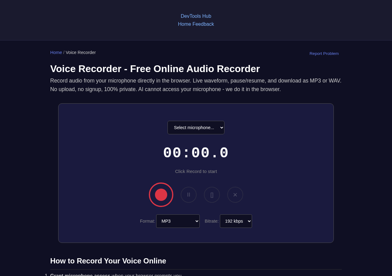Click the "Click Record to start" status text
The width and height of the screenshot is (392, 276).
(196, 171)
